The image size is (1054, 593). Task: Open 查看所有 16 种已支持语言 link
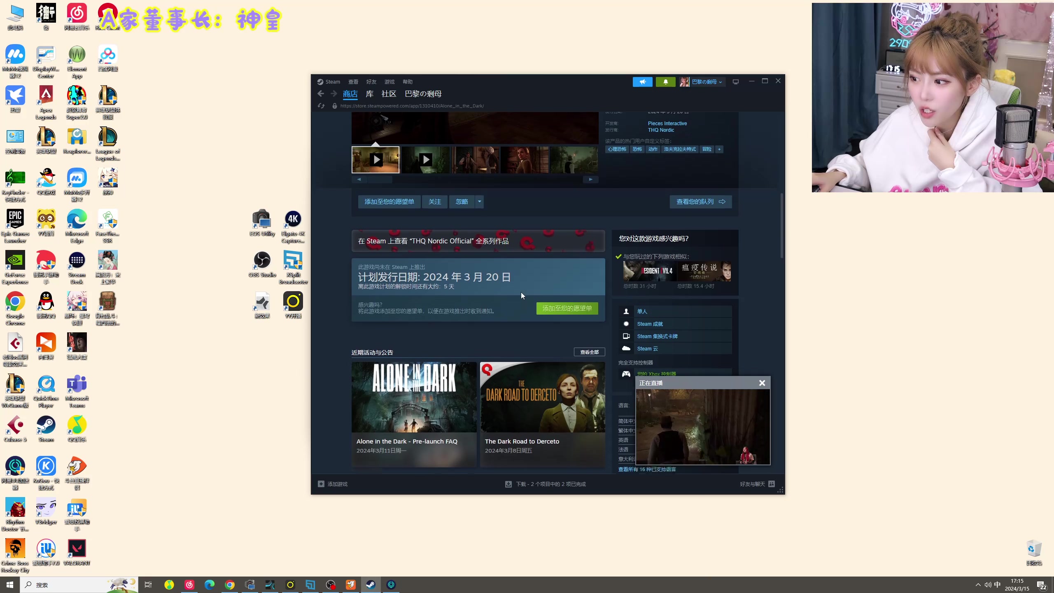point(647,469)
